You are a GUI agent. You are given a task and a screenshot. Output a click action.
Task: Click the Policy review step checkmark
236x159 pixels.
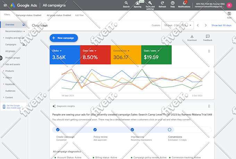click(x=95, y=130)
